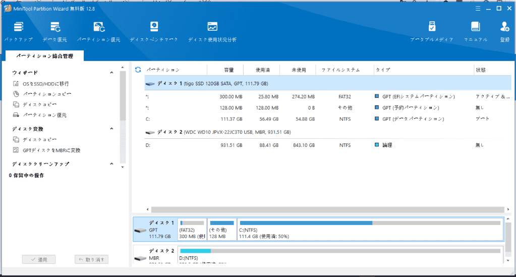Select the パーティション総合管理 tab
516x277 pixels.
click(45, 56)
